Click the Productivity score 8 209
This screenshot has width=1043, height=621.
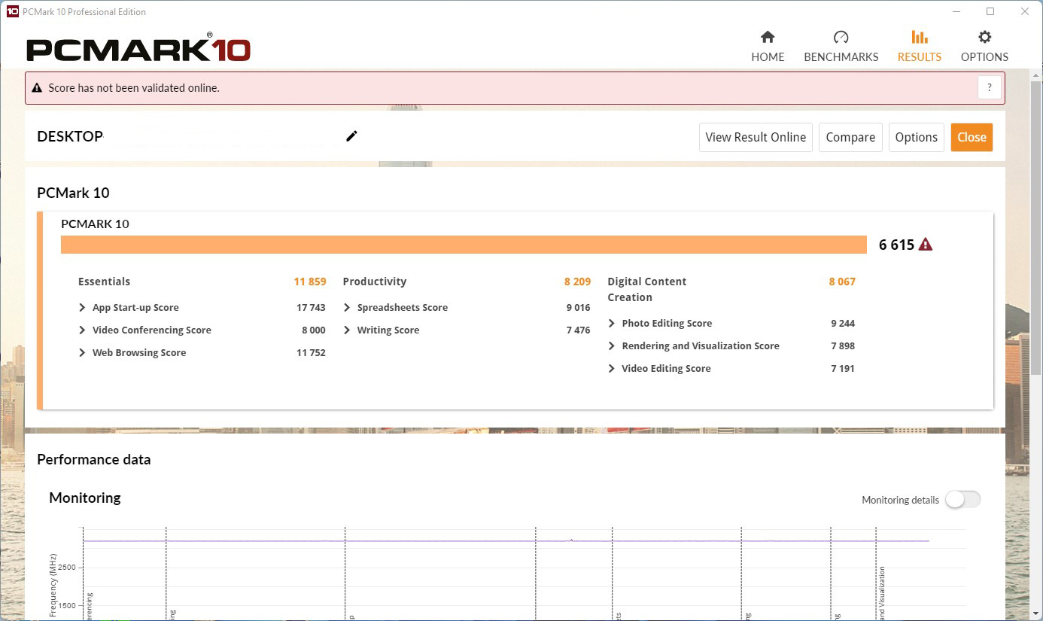577,282
